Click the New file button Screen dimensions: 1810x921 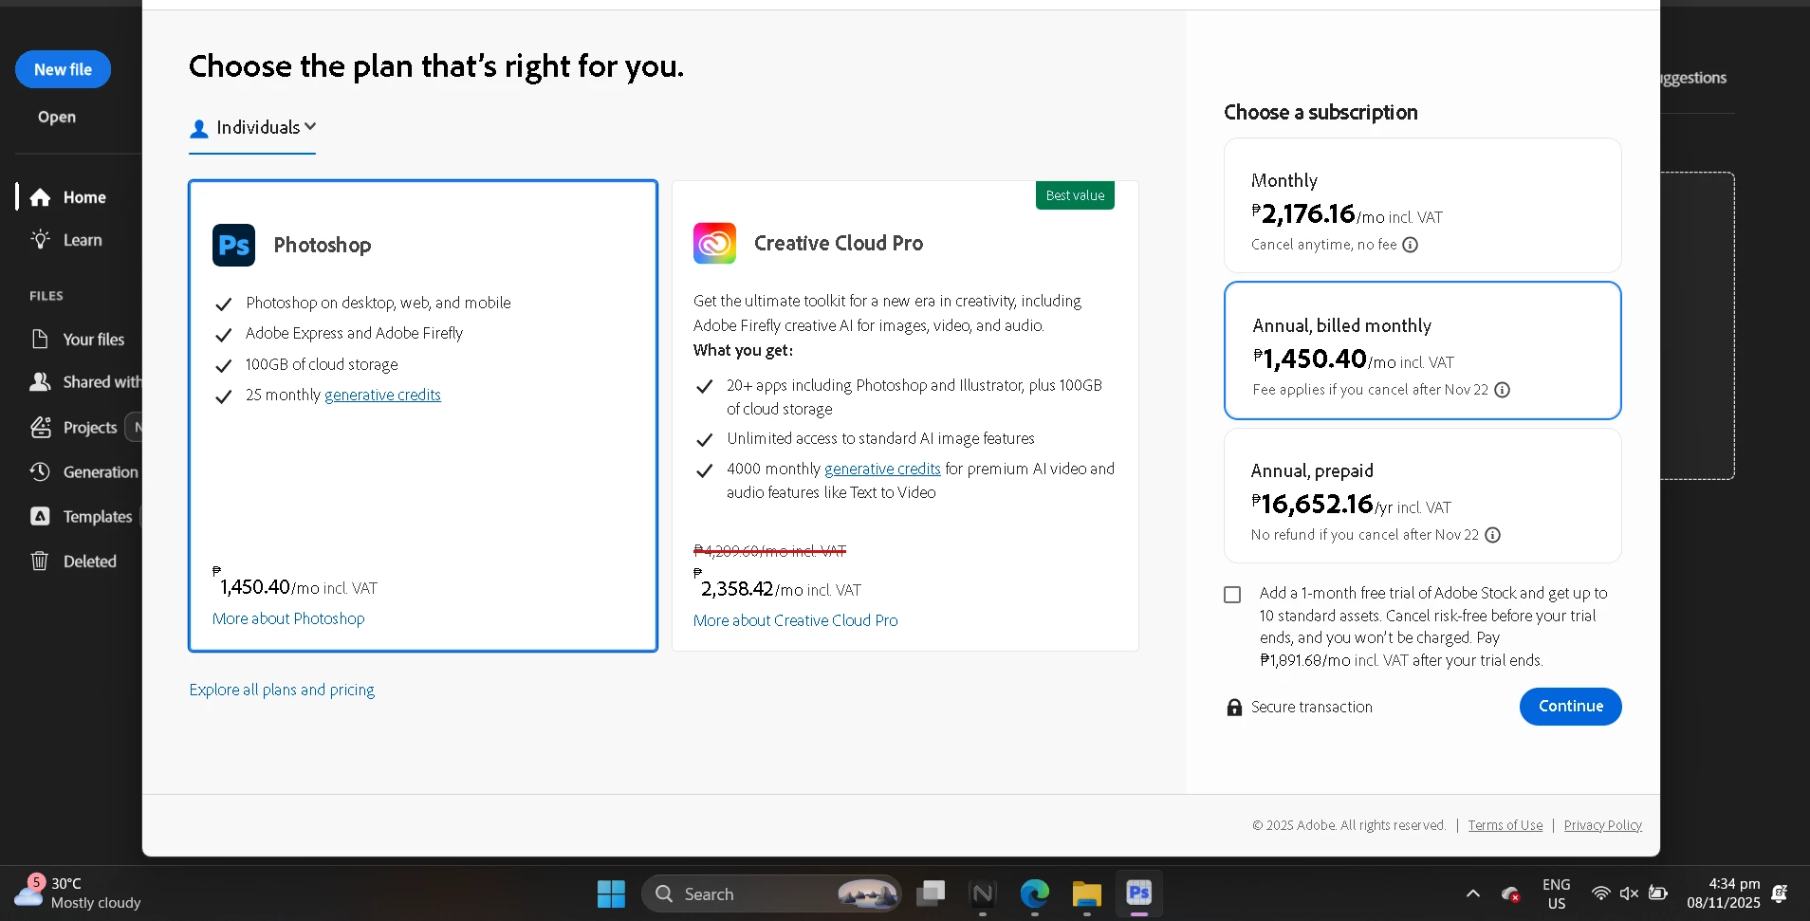(x=63, y=69)
